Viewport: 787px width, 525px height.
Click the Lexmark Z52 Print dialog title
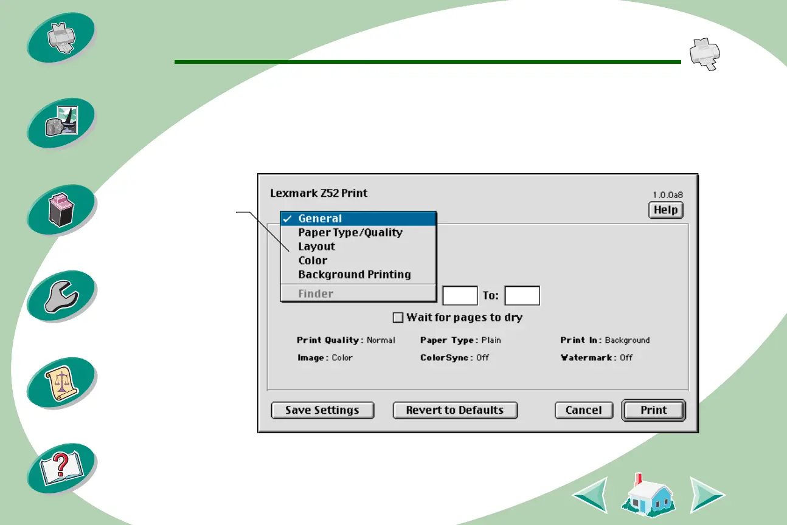coord(319,194)
